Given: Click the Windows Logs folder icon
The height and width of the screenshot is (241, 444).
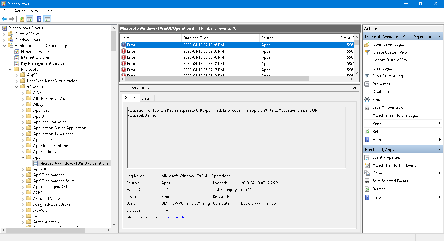Looking at the screenshot, I should click(10, 40).
